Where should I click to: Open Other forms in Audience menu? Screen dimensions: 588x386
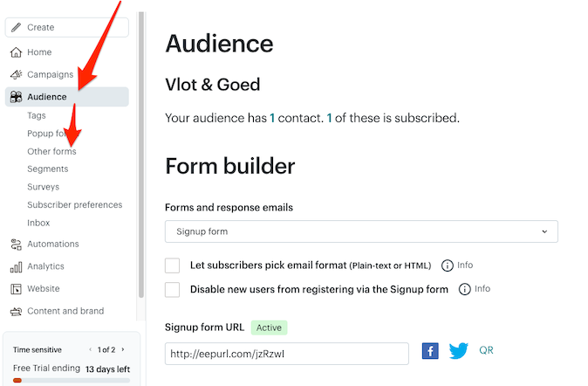pyautogui.click(x=51, y=151)
